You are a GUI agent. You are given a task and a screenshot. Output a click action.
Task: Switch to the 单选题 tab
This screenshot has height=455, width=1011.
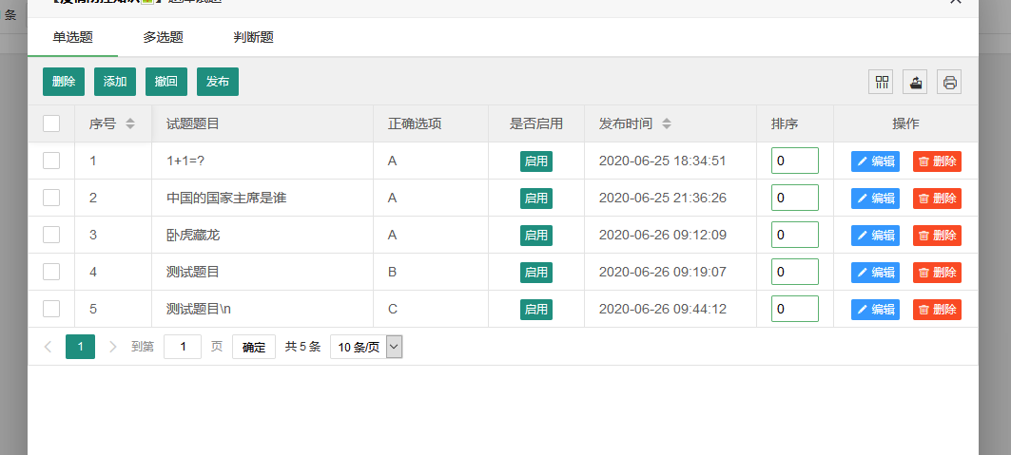click(x=73, y=37)
